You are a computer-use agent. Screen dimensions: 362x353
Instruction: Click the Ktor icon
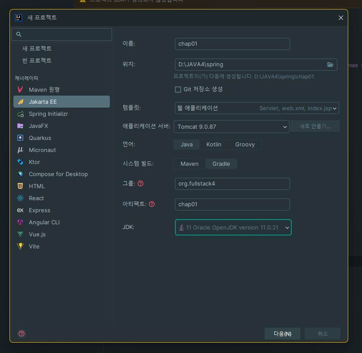pyautogui.click(x=20, y=162)
